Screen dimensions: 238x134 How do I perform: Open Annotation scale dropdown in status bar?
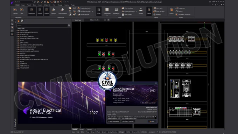157,132
